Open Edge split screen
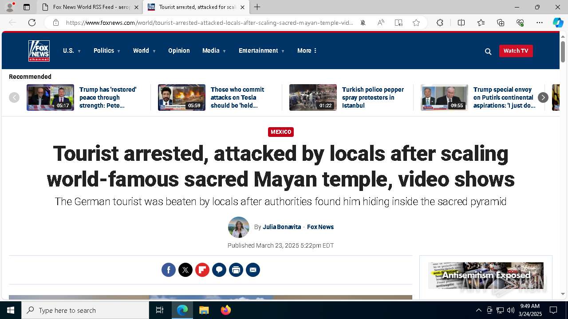 tap(461, 23)
